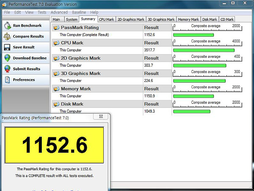Click the main window resize grip corner
Image resolution: width=254 pixels, height=191 pixels.
click(250, 187)
